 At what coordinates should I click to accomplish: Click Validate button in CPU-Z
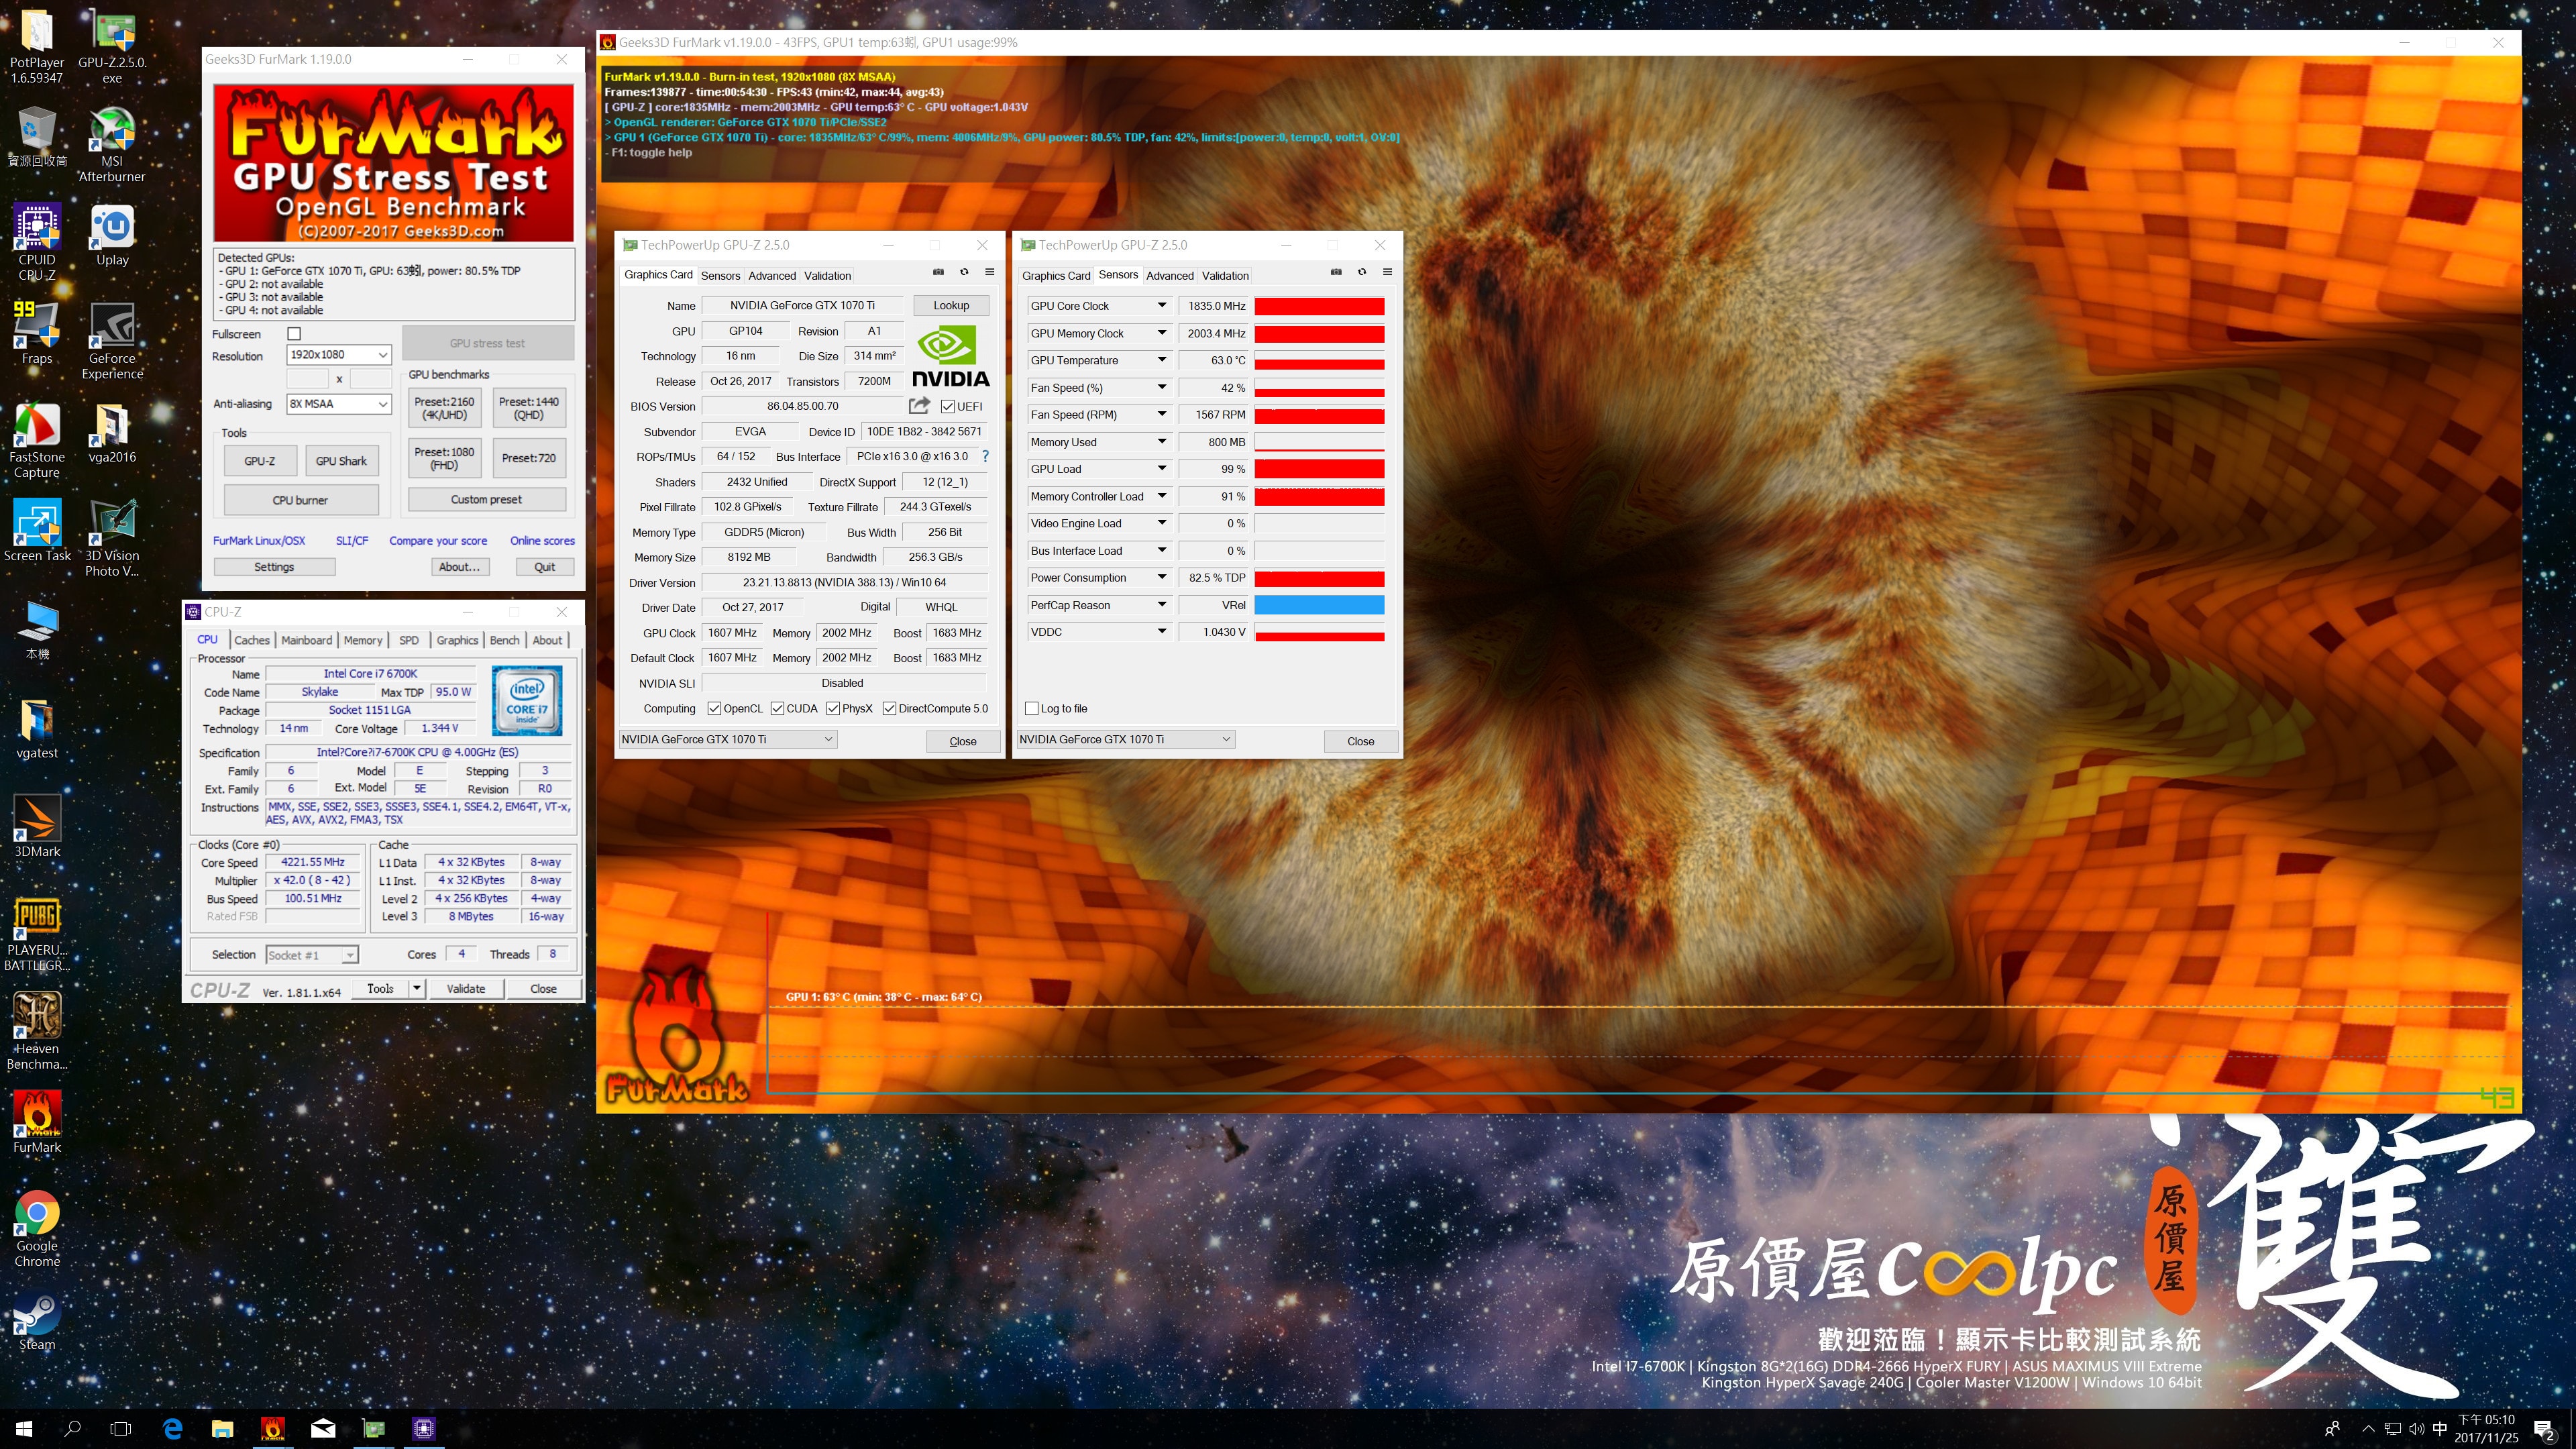[x=466, y=989]
